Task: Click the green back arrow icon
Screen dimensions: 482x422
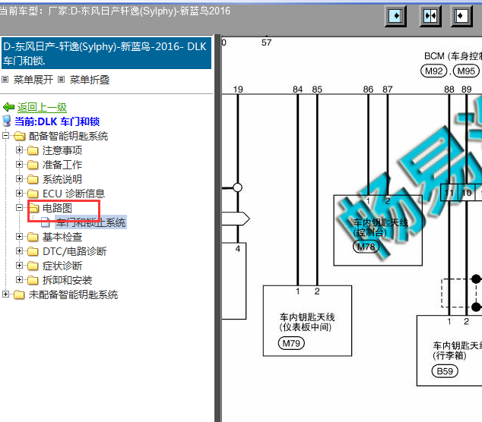Action: pyautogui.click(x=8, y=107)
